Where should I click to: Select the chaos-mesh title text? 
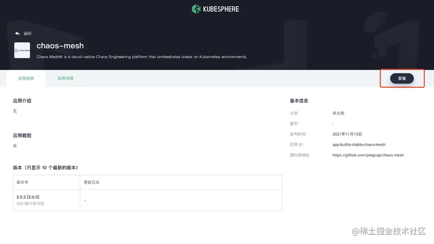pos(60,46)
